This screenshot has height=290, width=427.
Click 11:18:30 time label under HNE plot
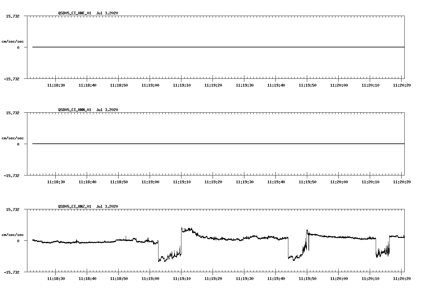click(x=56, y=85)
